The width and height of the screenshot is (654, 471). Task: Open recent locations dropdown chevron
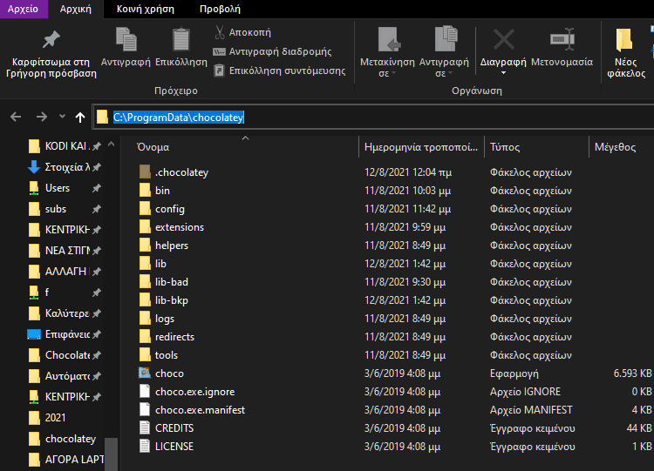(62, 117)
